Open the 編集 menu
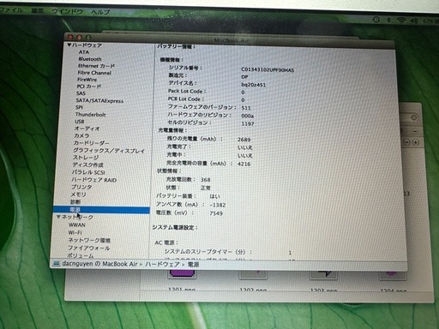Screen dimensions: 439x329 pos(37,11)
